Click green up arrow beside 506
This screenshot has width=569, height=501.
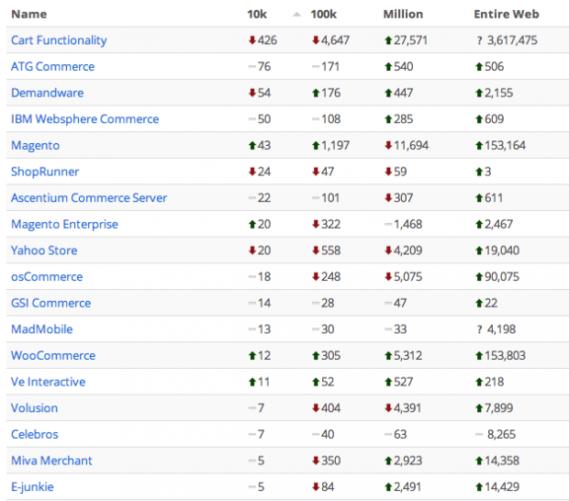(479, 66)
